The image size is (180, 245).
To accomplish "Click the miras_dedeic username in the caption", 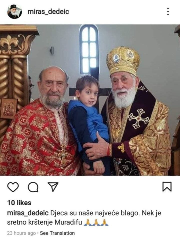I will 28,213.
